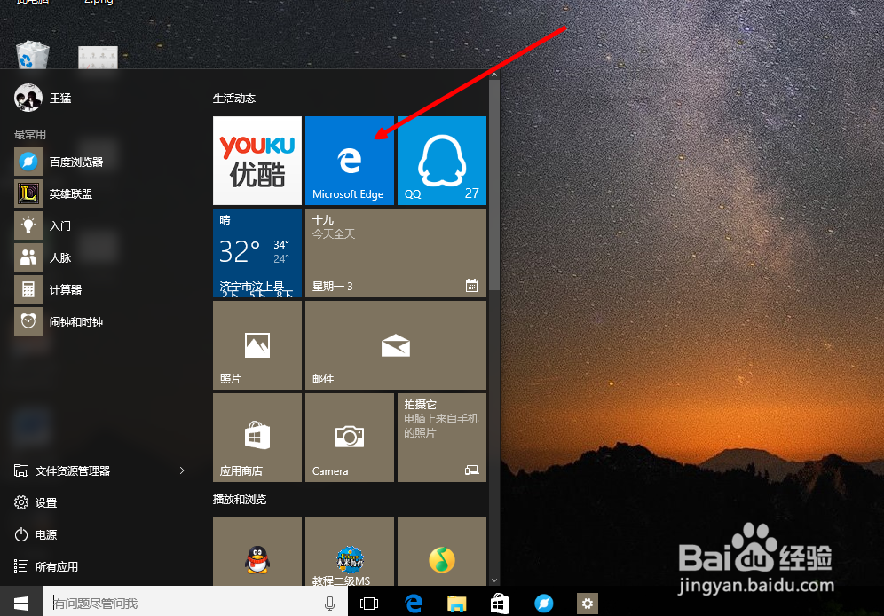Open Store from the taskbar
This screenshot has width=884, height=616.
point(500,604)
